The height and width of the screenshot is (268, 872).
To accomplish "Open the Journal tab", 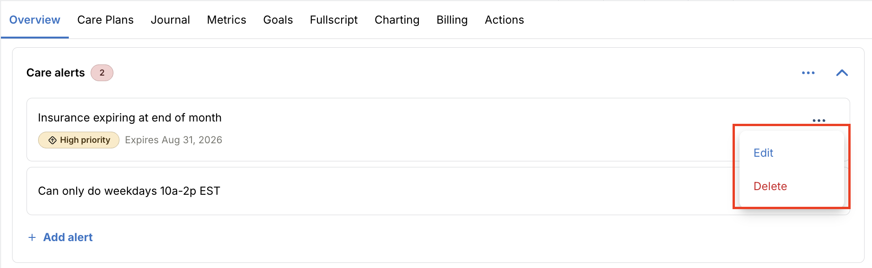I will (170, 20).
